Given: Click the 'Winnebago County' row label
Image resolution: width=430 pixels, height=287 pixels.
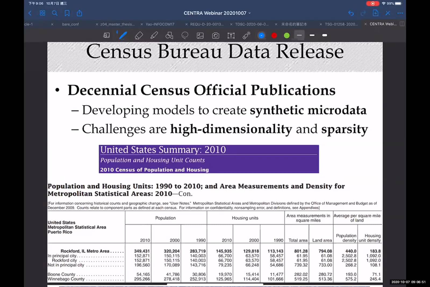Looking at the screenshot, I should pyautogui.click(x=66, y=279).
